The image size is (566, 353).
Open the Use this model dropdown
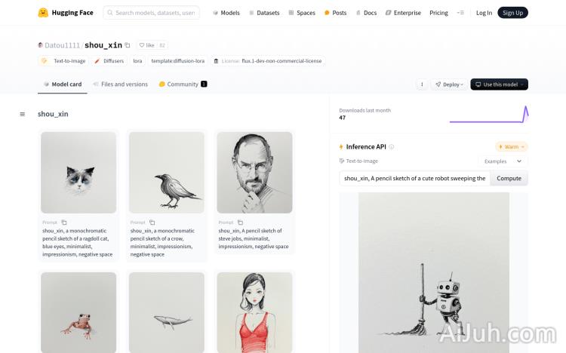[499, 84]
